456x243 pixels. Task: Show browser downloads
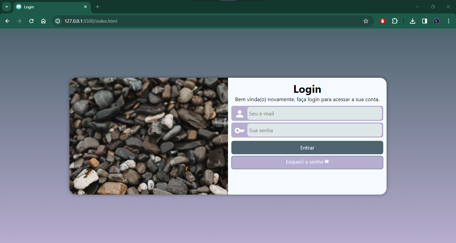coord(413,21)
